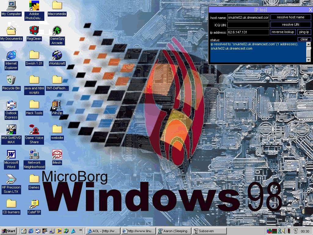Click the resolve host name button
This screenshot has width=313, height=235.
pyautogui.click(x=290, y=17)
